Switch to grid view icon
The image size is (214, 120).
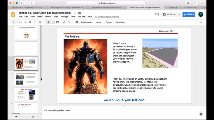pos(33,117)
